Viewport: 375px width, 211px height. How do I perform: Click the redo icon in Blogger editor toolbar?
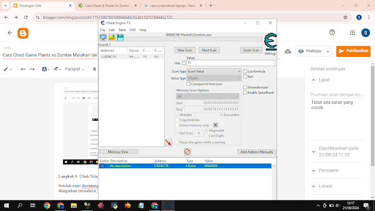(x=32, y=69)
